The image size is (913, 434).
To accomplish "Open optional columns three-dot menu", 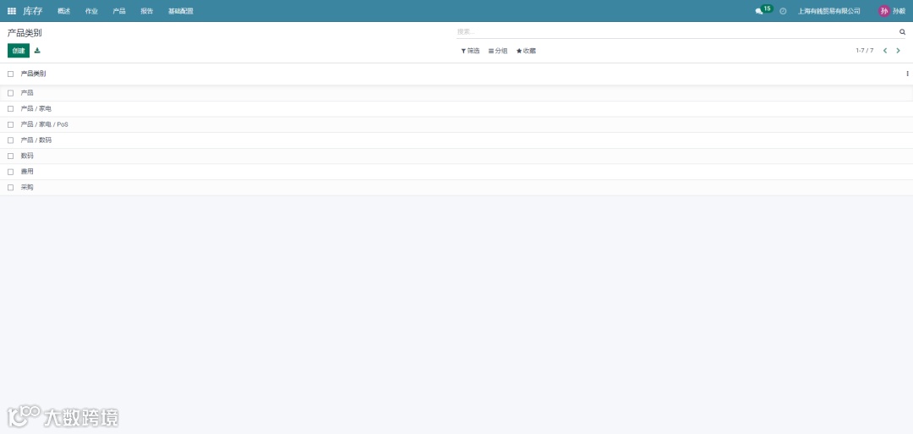I will tap(907, 74).
